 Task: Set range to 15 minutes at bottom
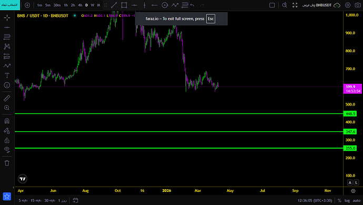[x=36, y=200]
